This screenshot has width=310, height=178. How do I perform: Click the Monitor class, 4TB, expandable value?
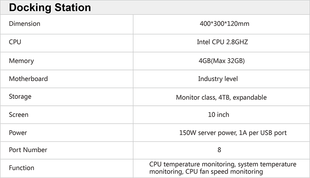(221, 97)
